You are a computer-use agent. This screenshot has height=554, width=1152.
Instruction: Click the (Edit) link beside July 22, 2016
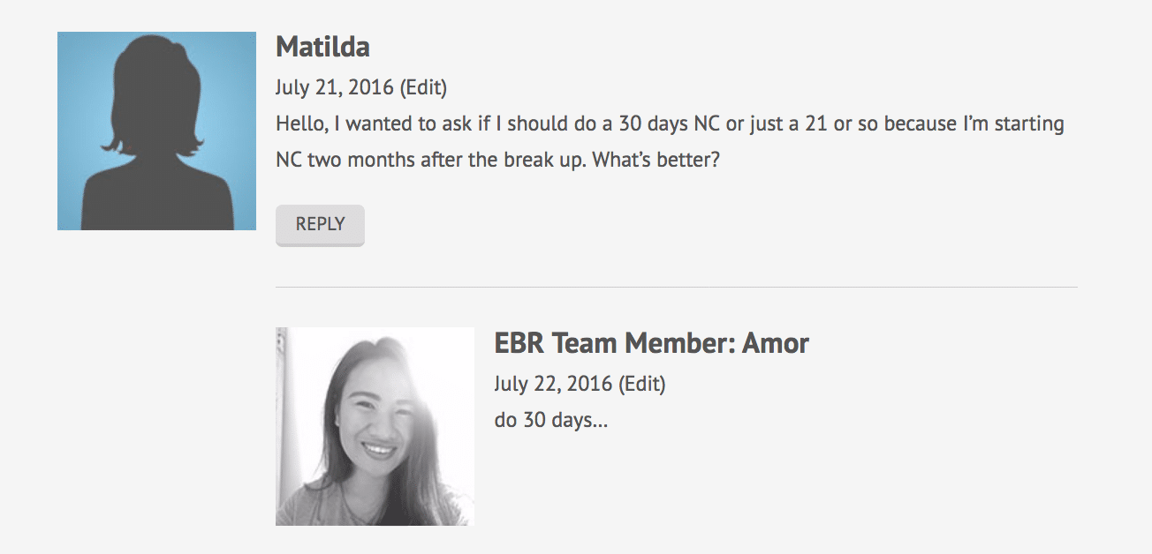(x=641, y=385)
